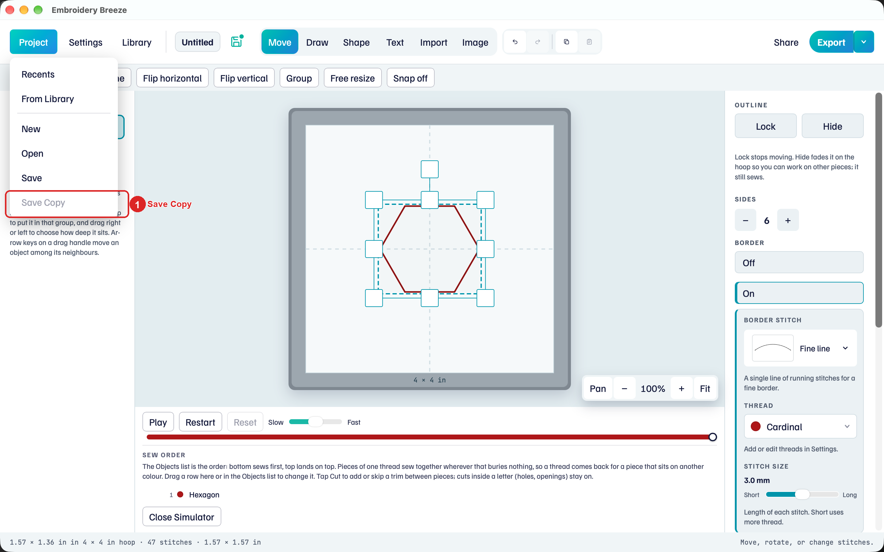
Task: Open the Cardinal thread dropdown
Action: coord(800,426)
